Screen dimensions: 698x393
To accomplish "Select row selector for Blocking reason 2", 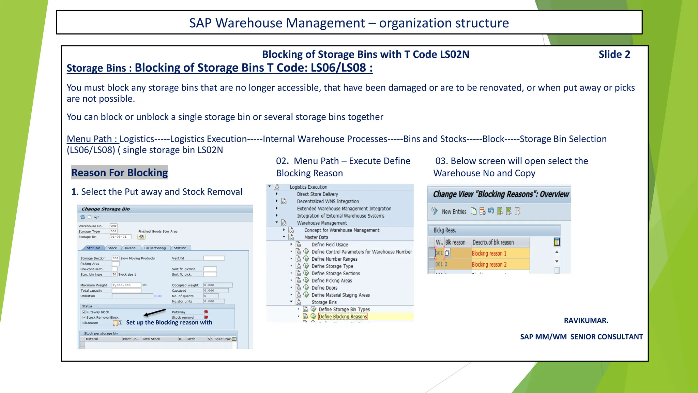I will [431, 264].
